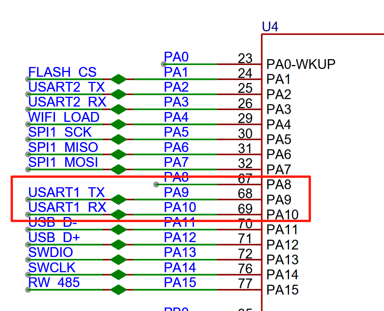Select the green diamond on USB_D+ line
This screenshot has width=384, height=311.
tap(119, 244)
